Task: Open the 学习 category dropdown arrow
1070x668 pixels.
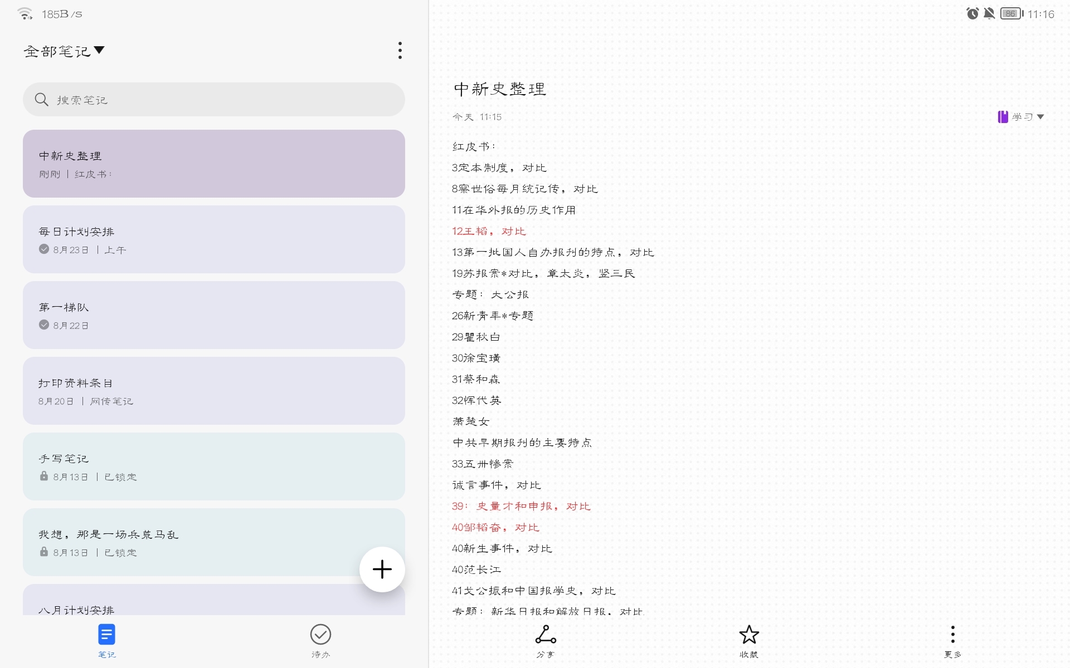Action: point(1040,117)
